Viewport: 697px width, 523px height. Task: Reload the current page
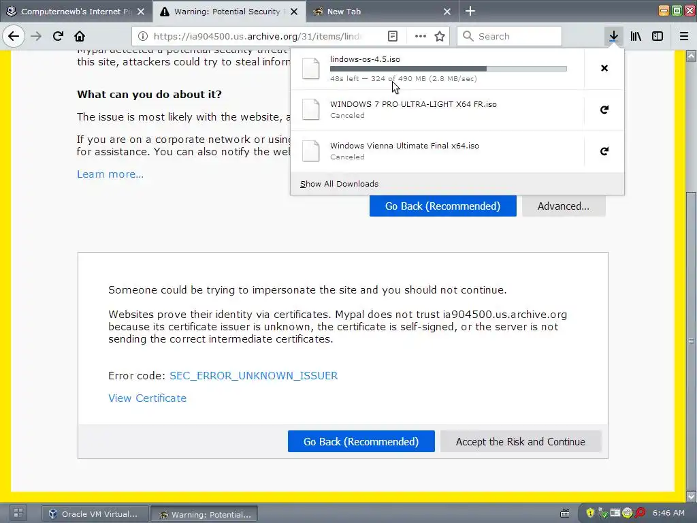tap(58, 36)
